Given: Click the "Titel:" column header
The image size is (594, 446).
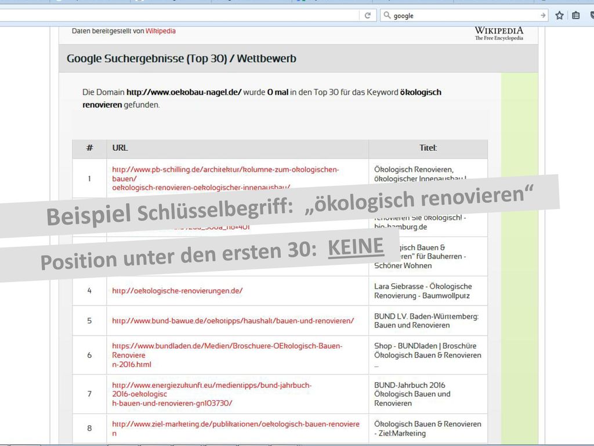Looking at the screenshot, I should pyautogui.click(x=428, y=148).
